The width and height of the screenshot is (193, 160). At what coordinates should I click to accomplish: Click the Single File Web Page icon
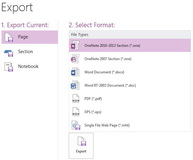click(76, 125)
